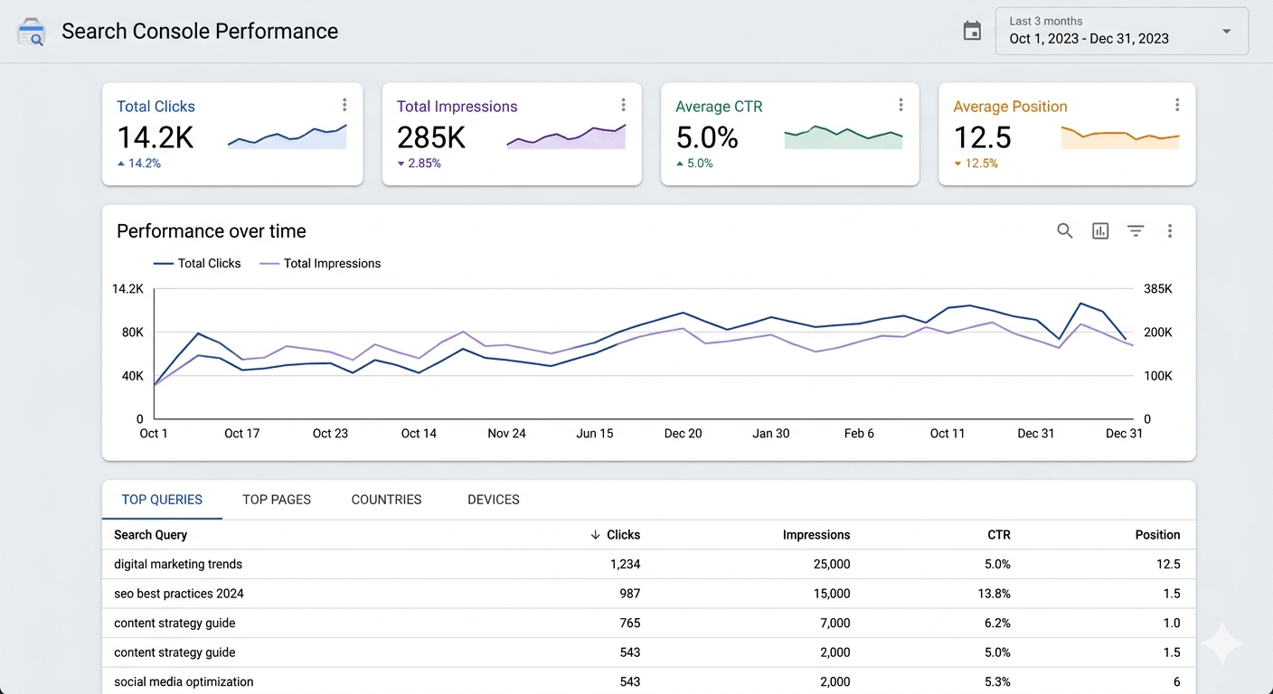
Task: Select the Average CTR 5.0% value
Action: click(x=707, y=137)
